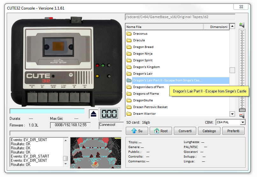Click the green LED on the datasette
The width and height of the screenshot is (257, 177).
point(103,65)
